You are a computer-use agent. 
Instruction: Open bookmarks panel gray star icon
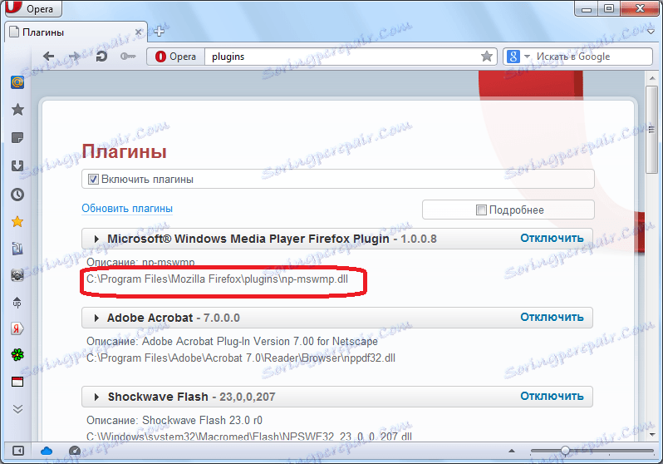point(17,110)
